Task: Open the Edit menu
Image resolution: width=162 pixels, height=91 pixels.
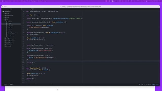Action: pyautogui.click(x=14, y=1)
